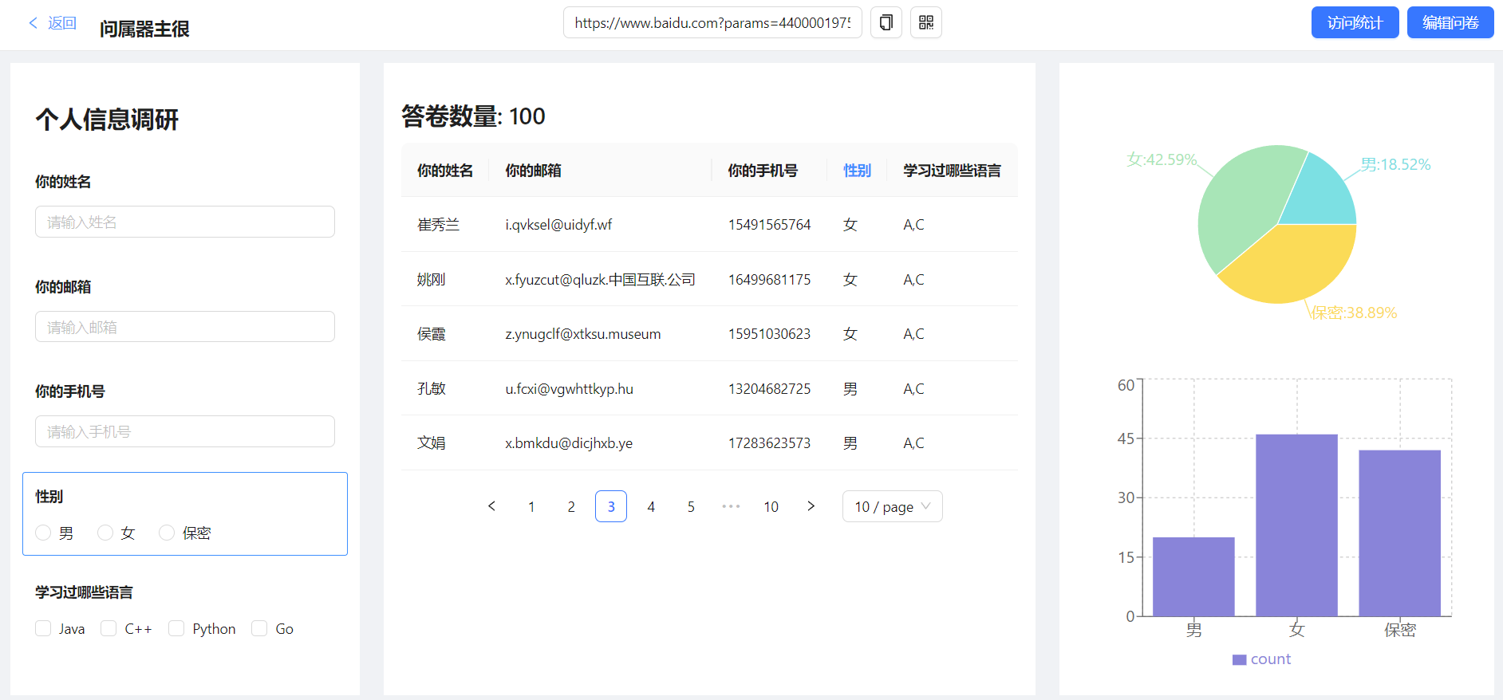Click the 访问统计 button
The width and height of the screenshot is (1503, 700).
coord(1355,22)
